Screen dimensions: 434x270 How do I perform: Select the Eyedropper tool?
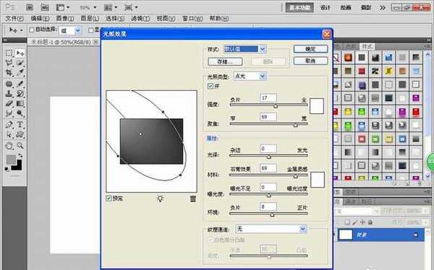click(x=20, y=73)
